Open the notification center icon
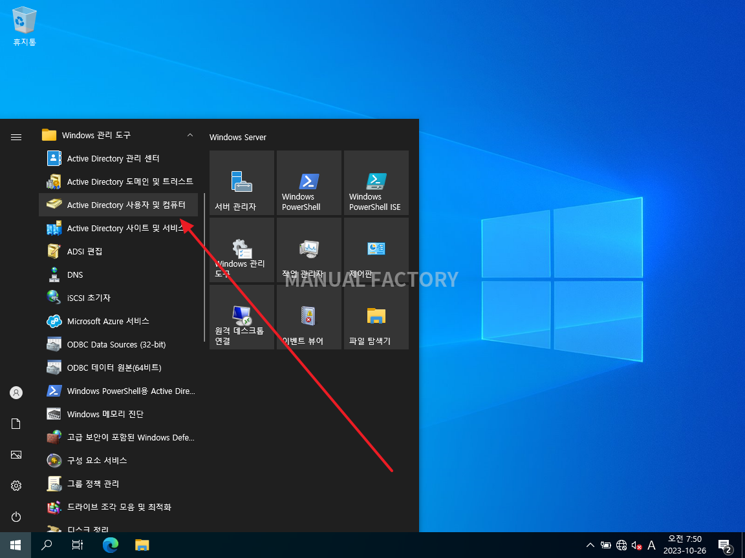Screen dimensions: 745x558 point(724,546)
